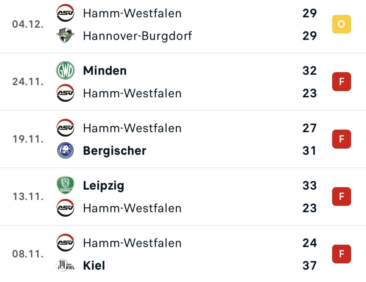Select the 19.11. match date
This screenshot has height=282, width=366.
pos(28,139)
